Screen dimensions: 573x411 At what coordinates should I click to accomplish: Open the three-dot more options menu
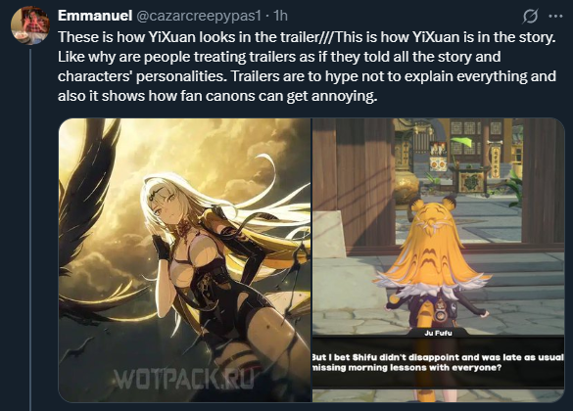[555, 16]
